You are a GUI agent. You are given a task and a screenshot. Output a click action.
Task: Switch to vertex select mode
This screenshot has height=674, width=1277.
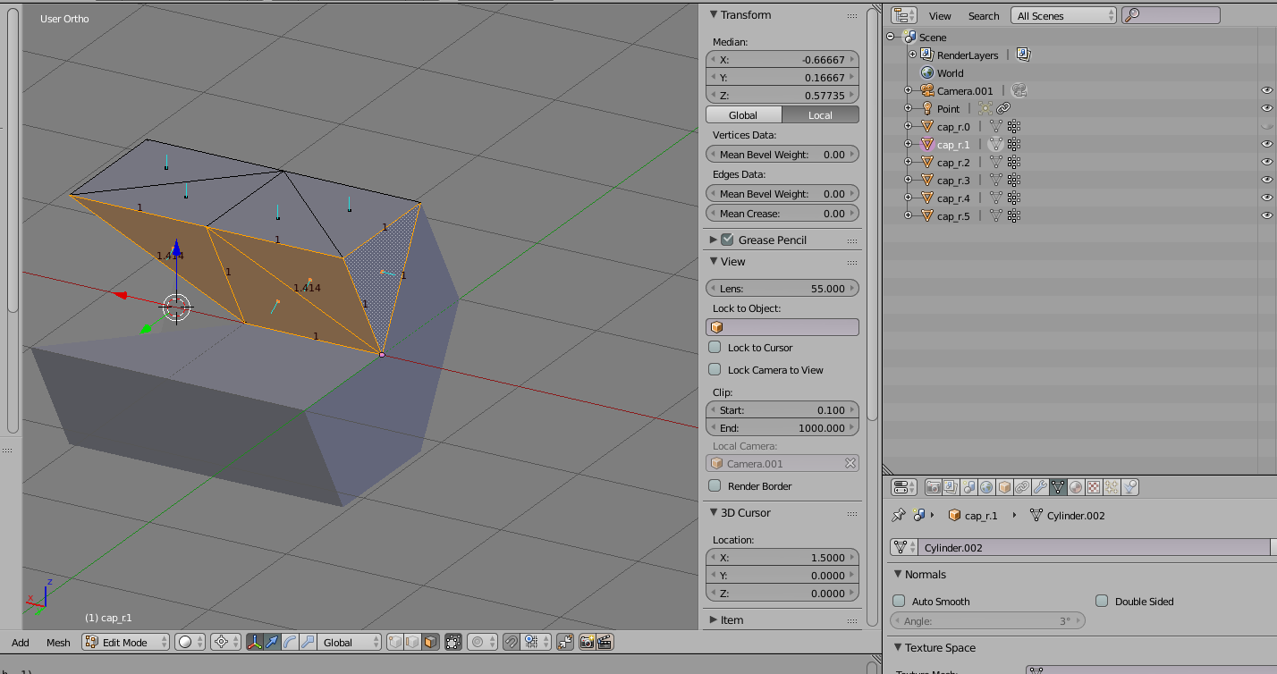pyautogui.click(x=394, y=642)
